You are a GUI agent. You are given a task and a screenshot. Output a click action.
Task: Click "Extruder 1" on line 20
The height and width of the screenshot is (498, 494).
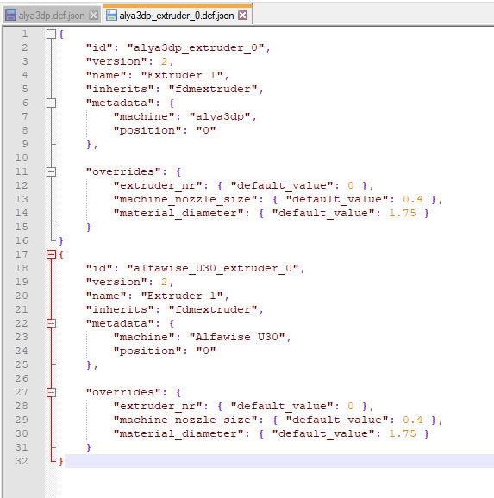pyautogui.click(x=182, y=296)
